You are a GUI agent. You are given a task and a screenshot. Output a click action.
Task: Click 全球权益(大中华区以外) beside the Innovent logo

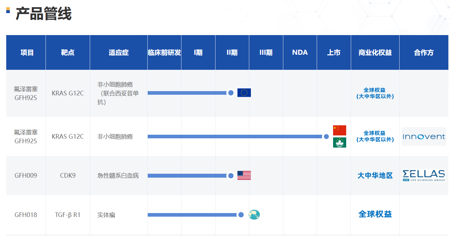point(375,136)
